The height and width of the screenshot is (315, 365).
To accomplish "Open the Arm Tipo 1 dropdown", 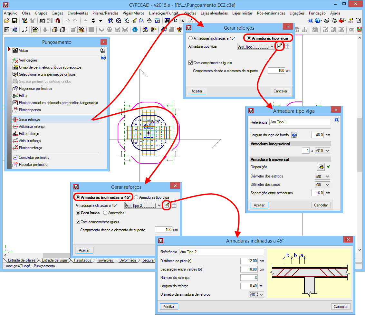I will (272, 46).
